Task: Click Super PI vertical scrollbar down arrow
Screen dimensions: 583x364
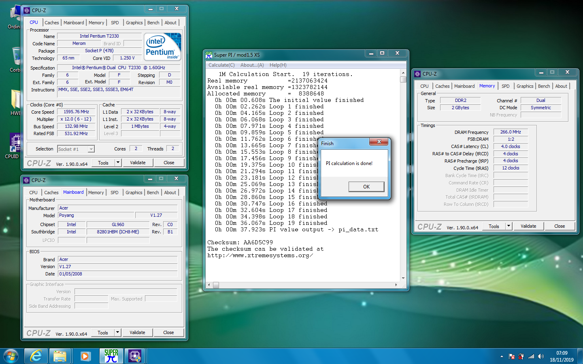Action: pyautogui.click(x=403, y=278)
